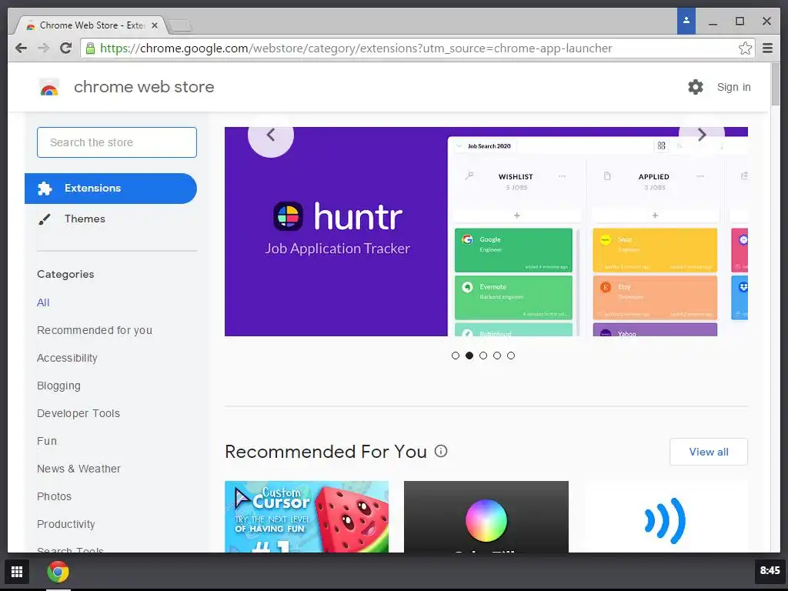The height and width of the screenshot is (591, 788).
Task: Click the huntr Job Application Tracker banner
Action: pos(486,231)
